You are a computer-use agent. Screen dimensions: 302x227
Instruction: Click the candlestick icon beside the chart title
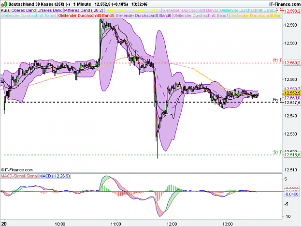(4, 4)
